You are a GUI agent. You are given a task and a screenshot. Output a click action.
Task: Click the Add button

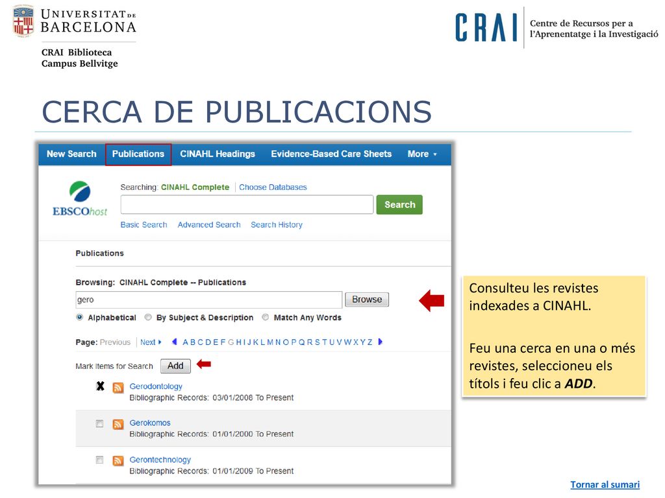click(x=175, y=366)
